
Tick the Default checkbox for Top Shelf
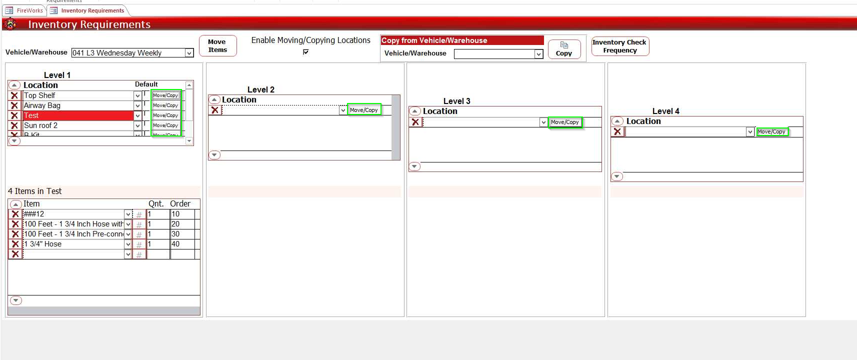pos(146,93)
